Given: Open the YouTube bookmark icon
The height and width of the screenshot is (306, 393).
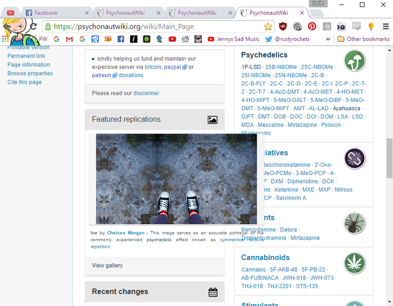Looking at the screenshot, I should point(172,39).
